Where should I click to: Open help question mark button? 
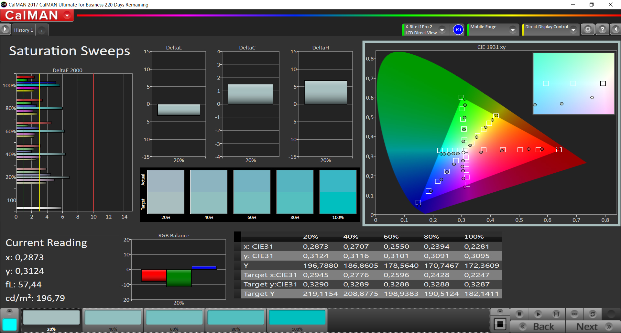pos(602,29)
